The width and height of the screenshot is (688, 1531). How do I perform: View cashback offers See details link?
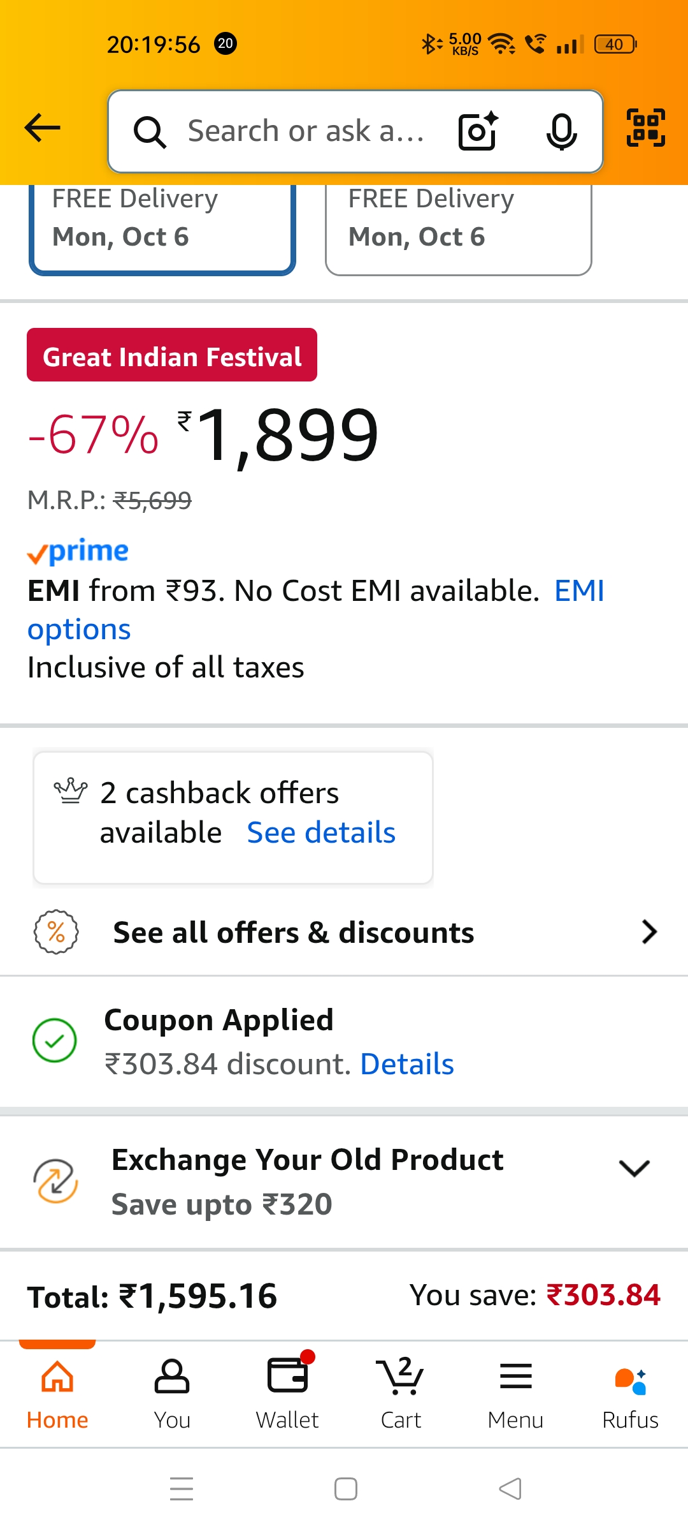321,832
